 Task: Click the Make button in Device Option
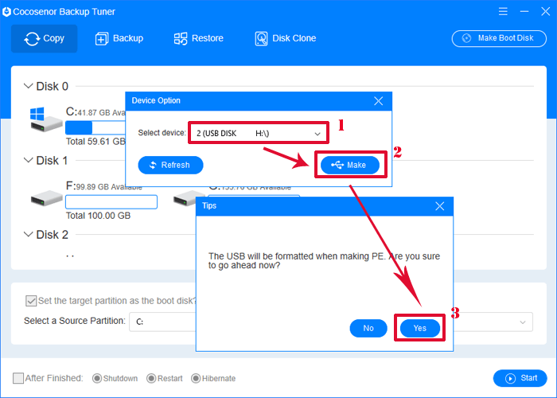tap(350, 166)
